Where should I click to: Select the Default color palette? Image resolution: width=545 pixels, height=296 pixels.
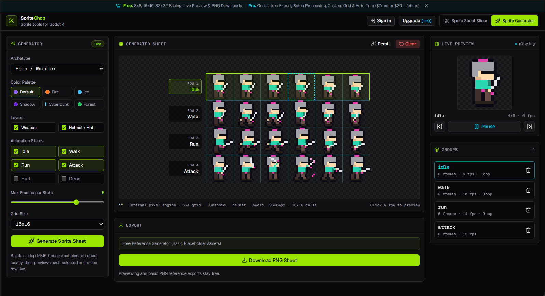pos(25,92)
